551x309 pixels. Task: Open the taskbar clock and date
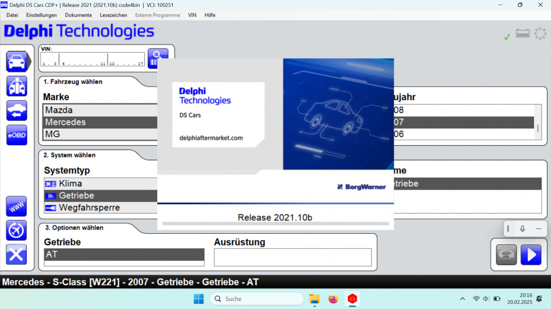pos(520,299)
